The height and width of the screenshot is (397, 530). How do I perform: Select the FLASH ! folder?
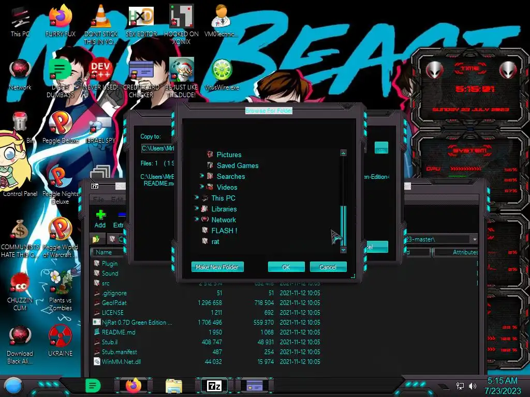[x=224, y=231]
